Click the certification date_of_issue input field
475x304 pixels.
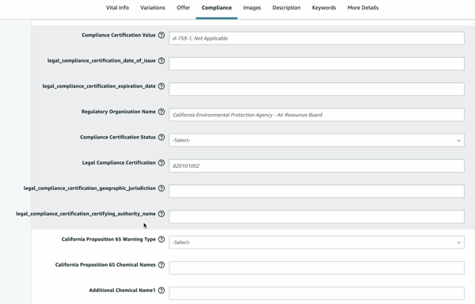pyautogui.click(x=317, y=63)
